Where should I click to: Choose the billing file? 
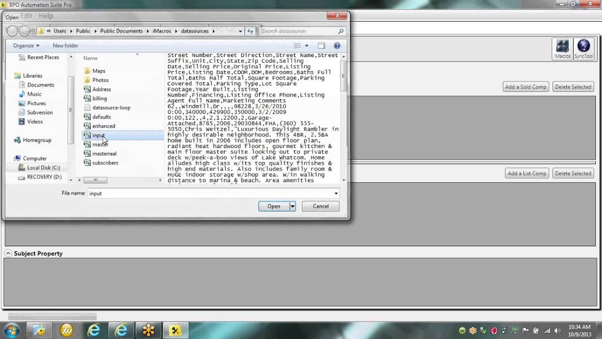tap(99, 98)
